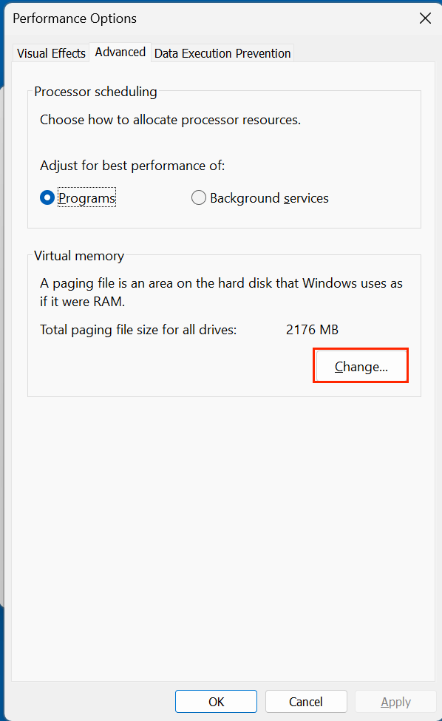Image resolution: width=442 pixels, height=721 pixels.
Task: Switch back to the Visual Effects tab
Action: (x=50, y=53)
